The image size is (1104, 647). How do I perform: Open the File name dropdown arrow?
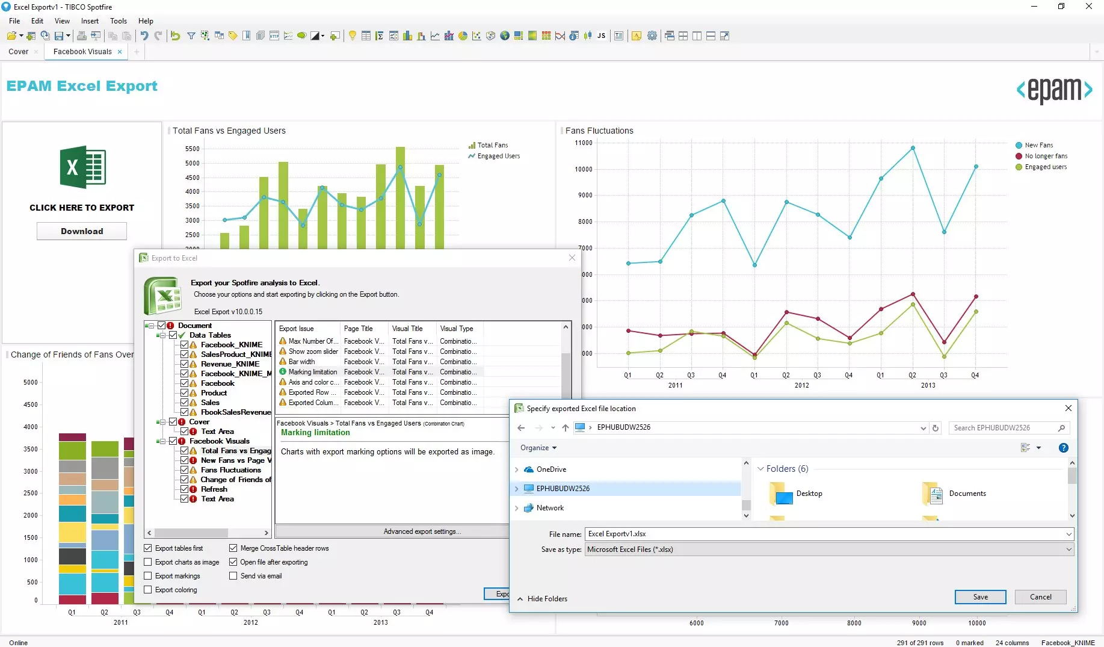pyautogui.click(x=1069, y=534)
